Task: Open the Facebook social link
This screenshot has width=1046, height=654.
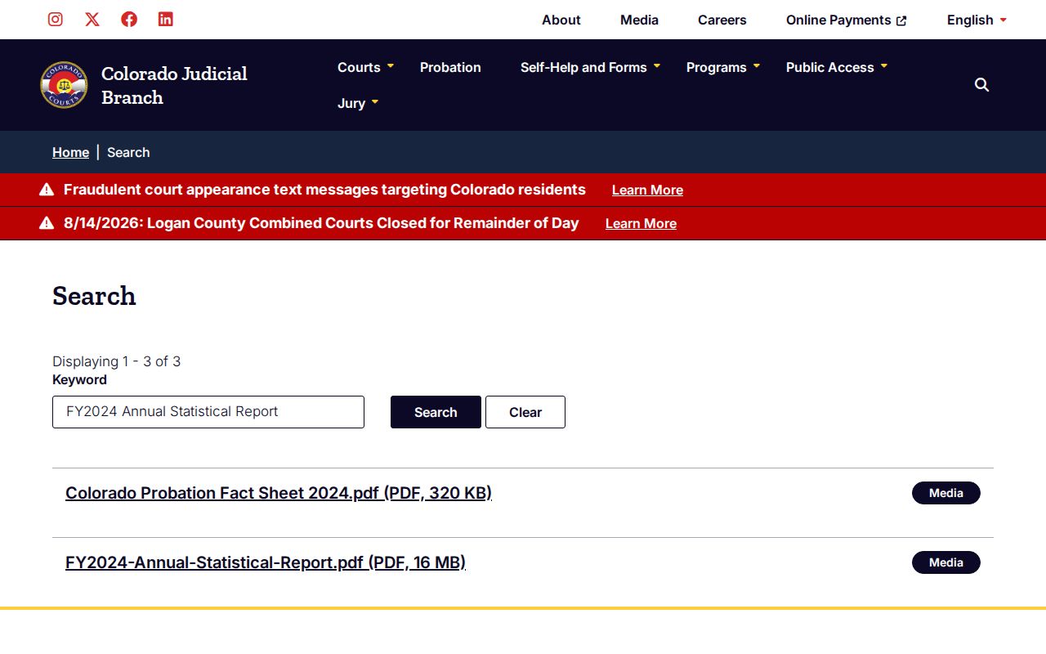Action: point(129,19)
